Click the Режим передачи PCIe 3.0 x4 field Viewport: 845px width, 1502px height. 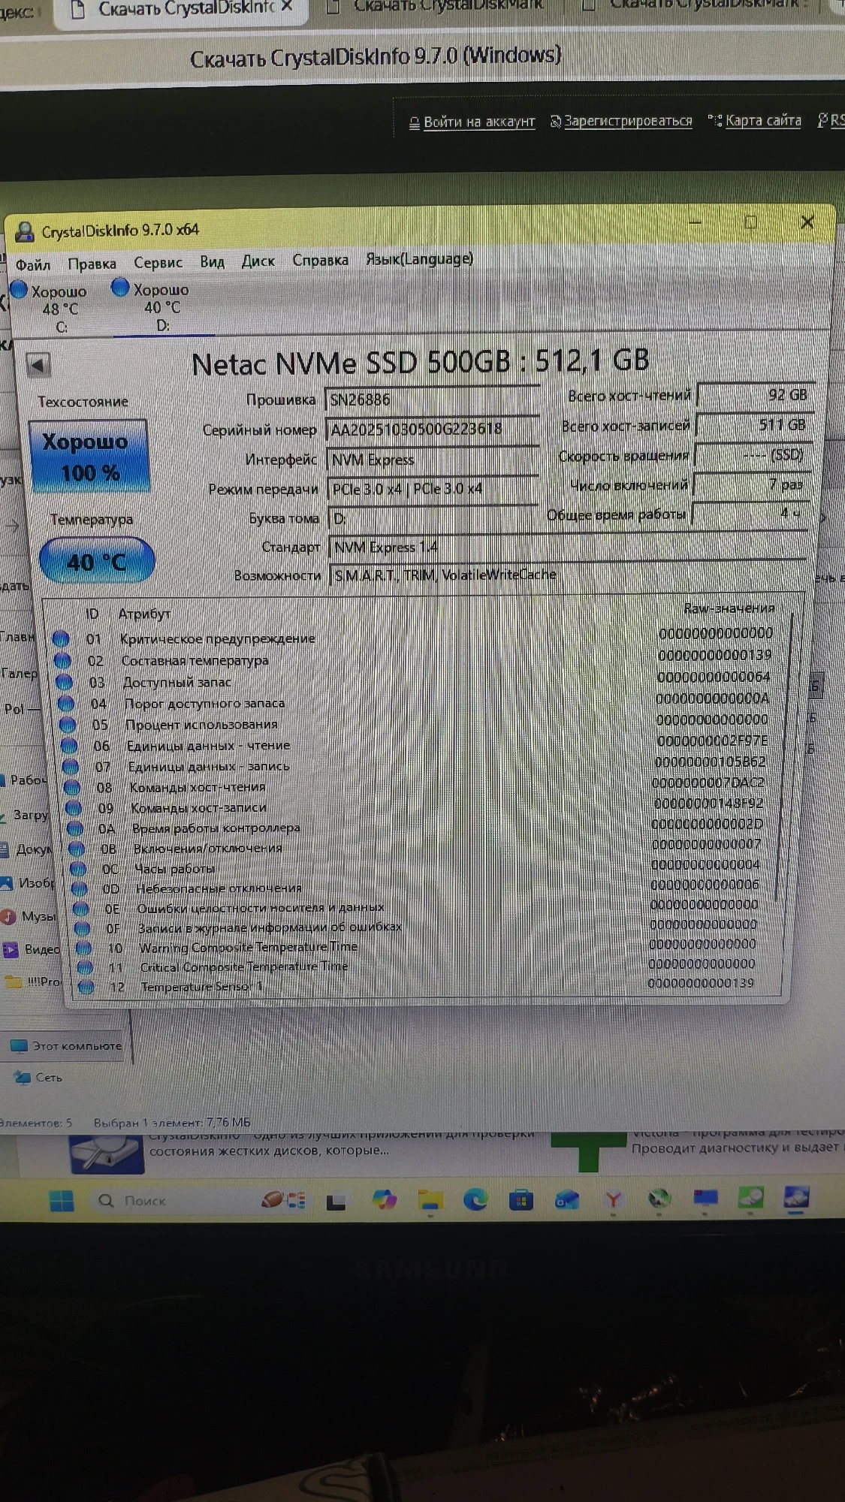[x=433, y=488]
